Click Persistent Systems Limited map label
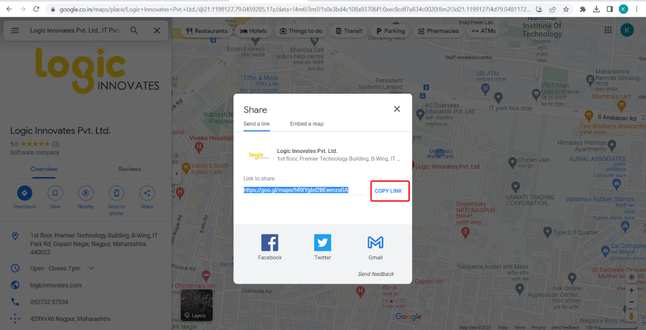This screenshot has height=330, width=646. [380, 83]
